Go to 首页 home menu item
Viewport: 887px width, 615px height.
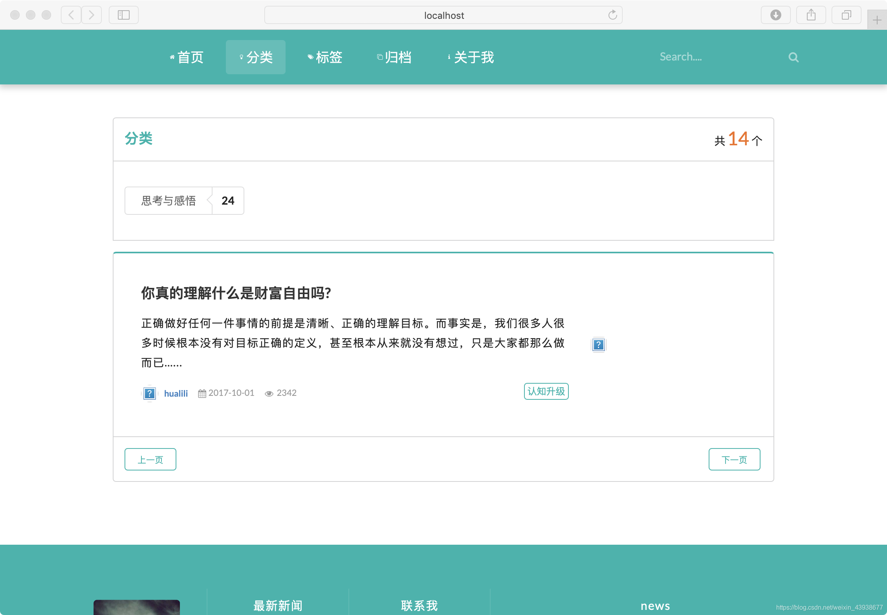pos(187,57)
